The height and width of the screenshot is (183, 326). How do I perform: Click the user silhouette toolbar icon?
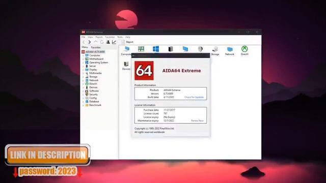click(x=108, y=42)
